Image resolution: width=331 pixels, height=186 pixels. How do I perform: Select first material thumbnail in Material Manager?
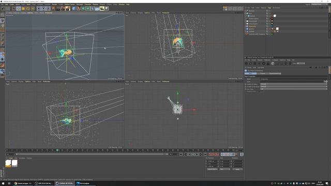8,163
